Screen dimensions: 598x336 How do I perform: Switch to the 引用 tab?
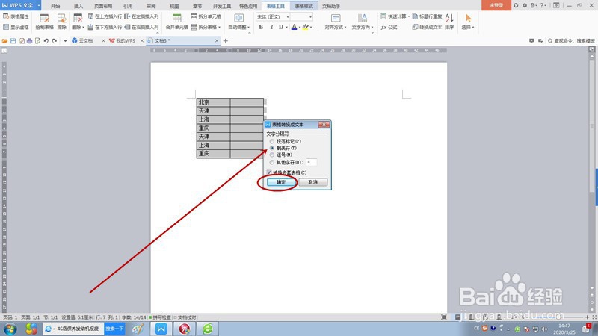[x=128, y=6]
